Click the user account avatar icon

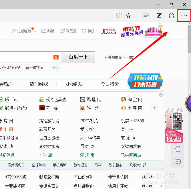[x=14, y=31]
